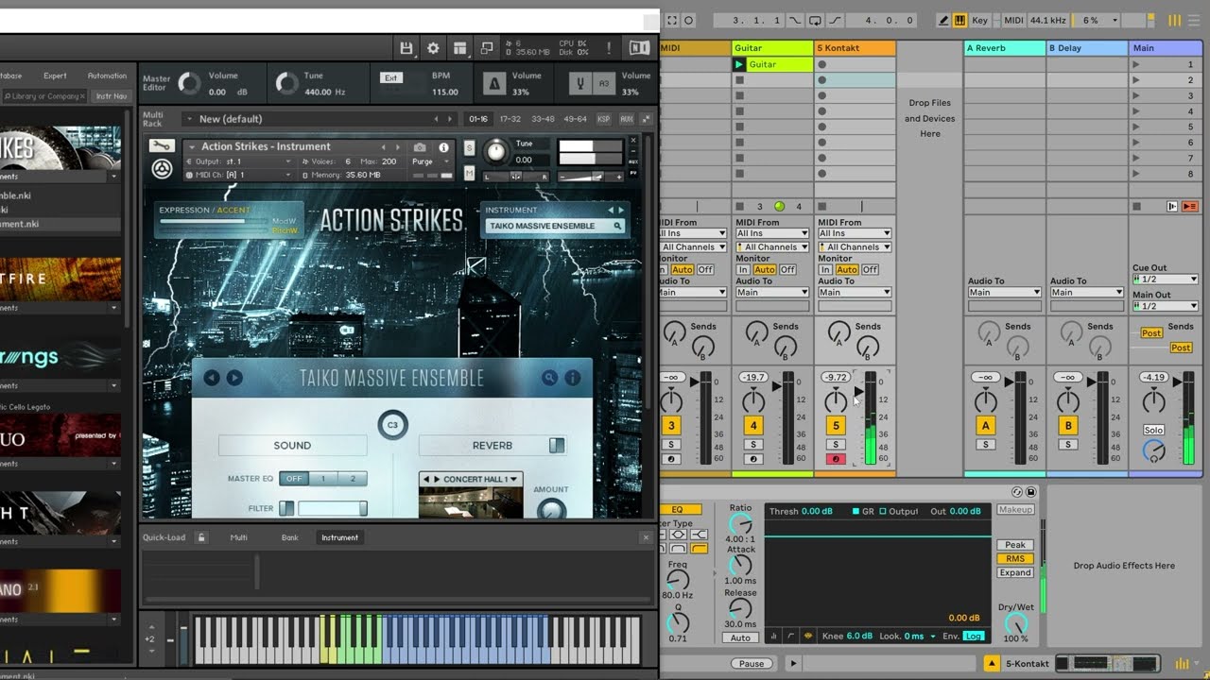Open instrument wrench edit mode
1210x680 pixels.
pyautogui.click(x=162, y=146)
